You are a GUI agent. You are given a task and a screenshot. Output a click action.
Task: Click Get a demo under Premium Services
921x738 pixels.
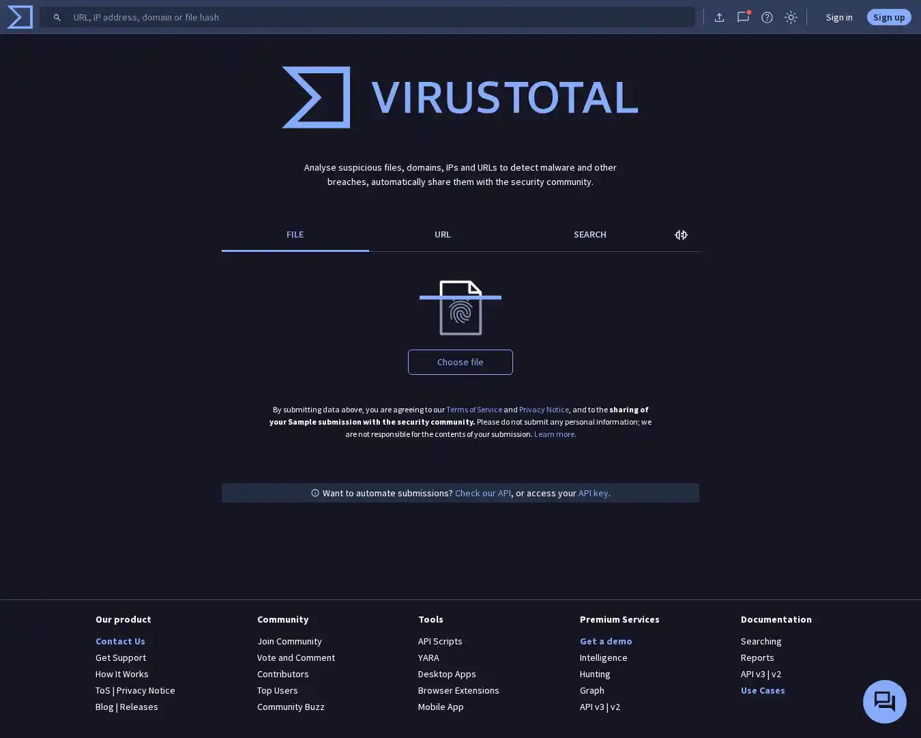(x=605, y=641)
